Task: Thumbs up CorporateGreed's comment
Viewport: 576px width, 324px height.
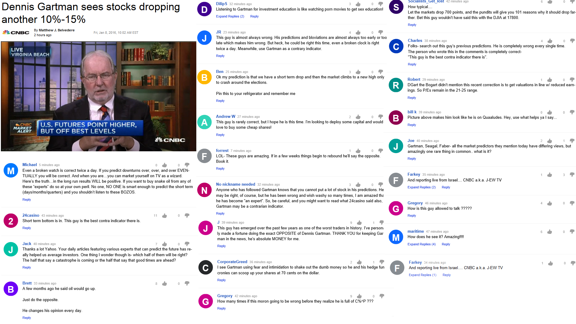Action: point(359,262)
